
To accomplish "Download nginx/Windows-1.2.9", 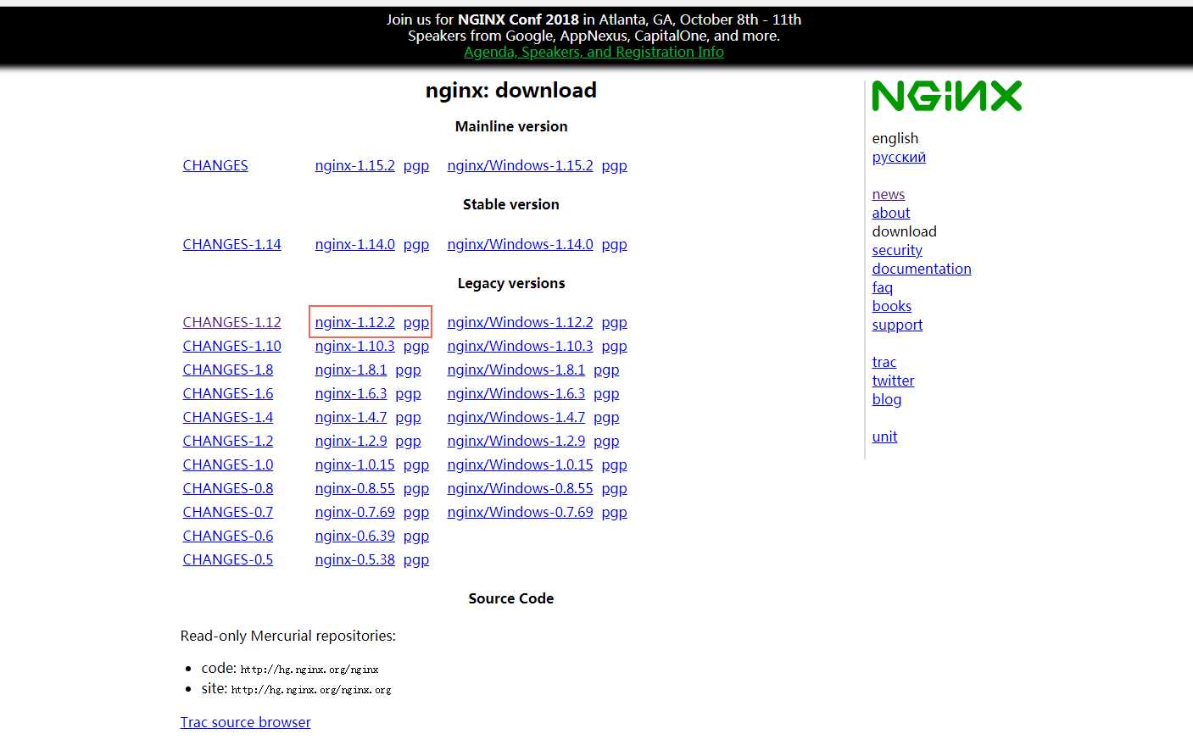I will pos(516,441).
